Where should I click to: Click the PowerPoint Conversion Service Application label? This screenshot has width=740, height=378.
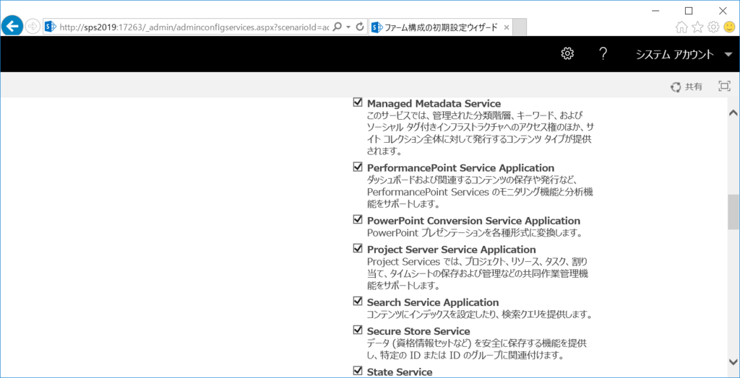click(474, 221)
